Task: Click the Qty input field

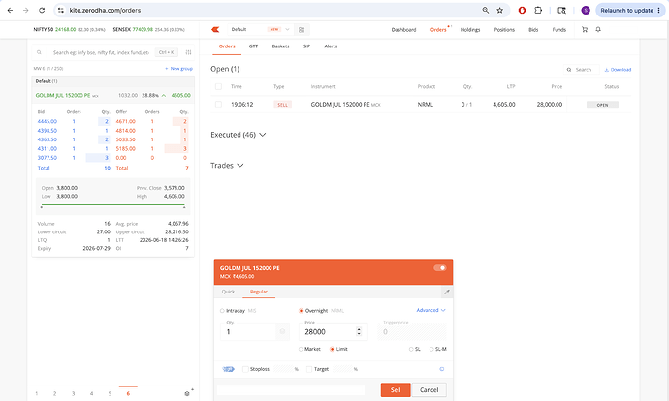Action: tap(249, 331)
